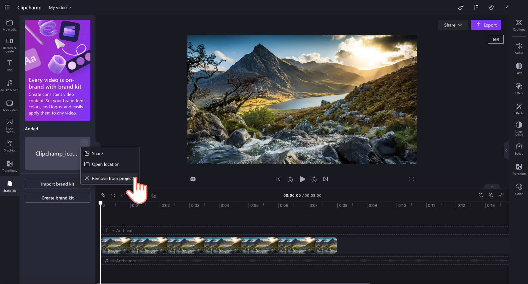Image resolution: width=528 pixels, height=284 pixels.
Task: Toggle captions with the CC button under the preview
Action: pyautogui.click(x=193, y=179)
